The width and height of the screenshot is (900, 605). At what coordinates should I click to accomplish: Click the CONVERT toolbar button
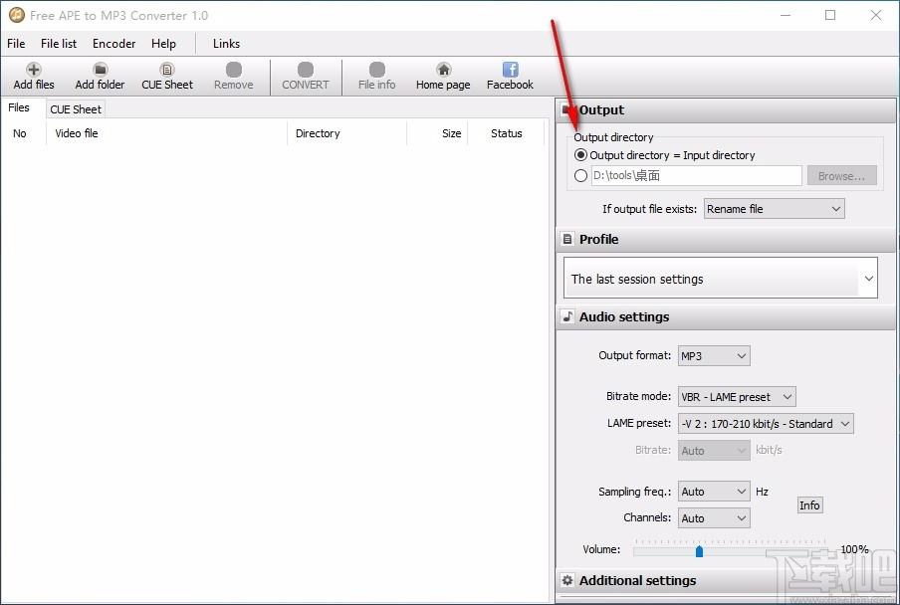pyautogui.click(x=306, y=77)
